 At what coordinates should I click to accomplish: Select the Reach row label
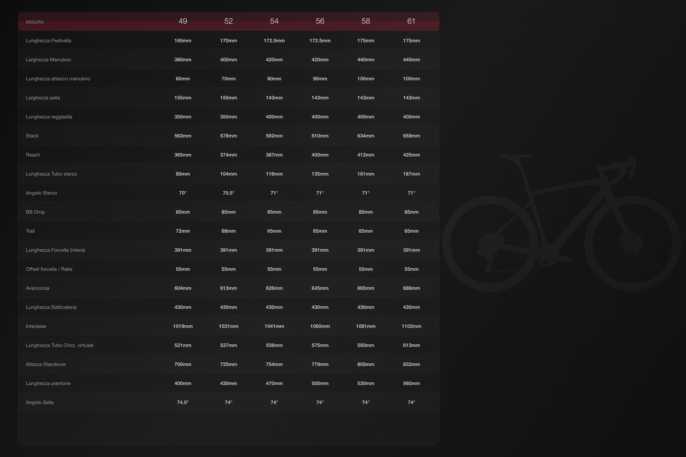coord(33,155)
